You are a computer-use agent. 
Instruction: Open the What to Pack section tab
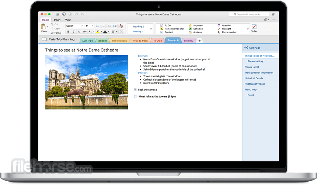pos(140,40)
